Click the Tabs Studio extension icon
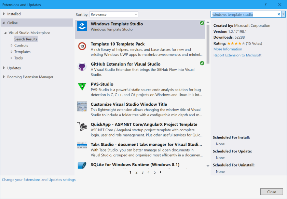Viewport: 287px width, 199px height. [82, 146]
